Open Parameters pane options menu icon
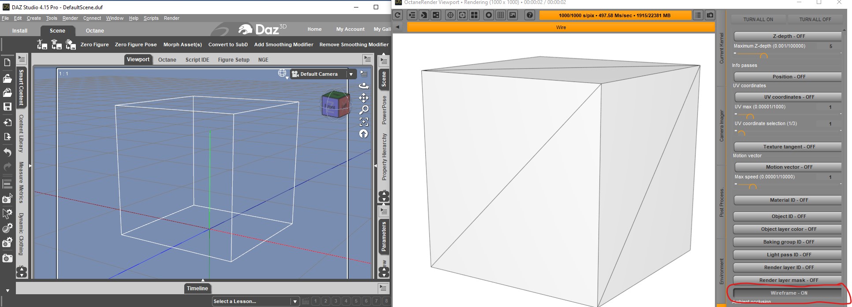This screenshot has width=852, height=307. click(384, 211)
